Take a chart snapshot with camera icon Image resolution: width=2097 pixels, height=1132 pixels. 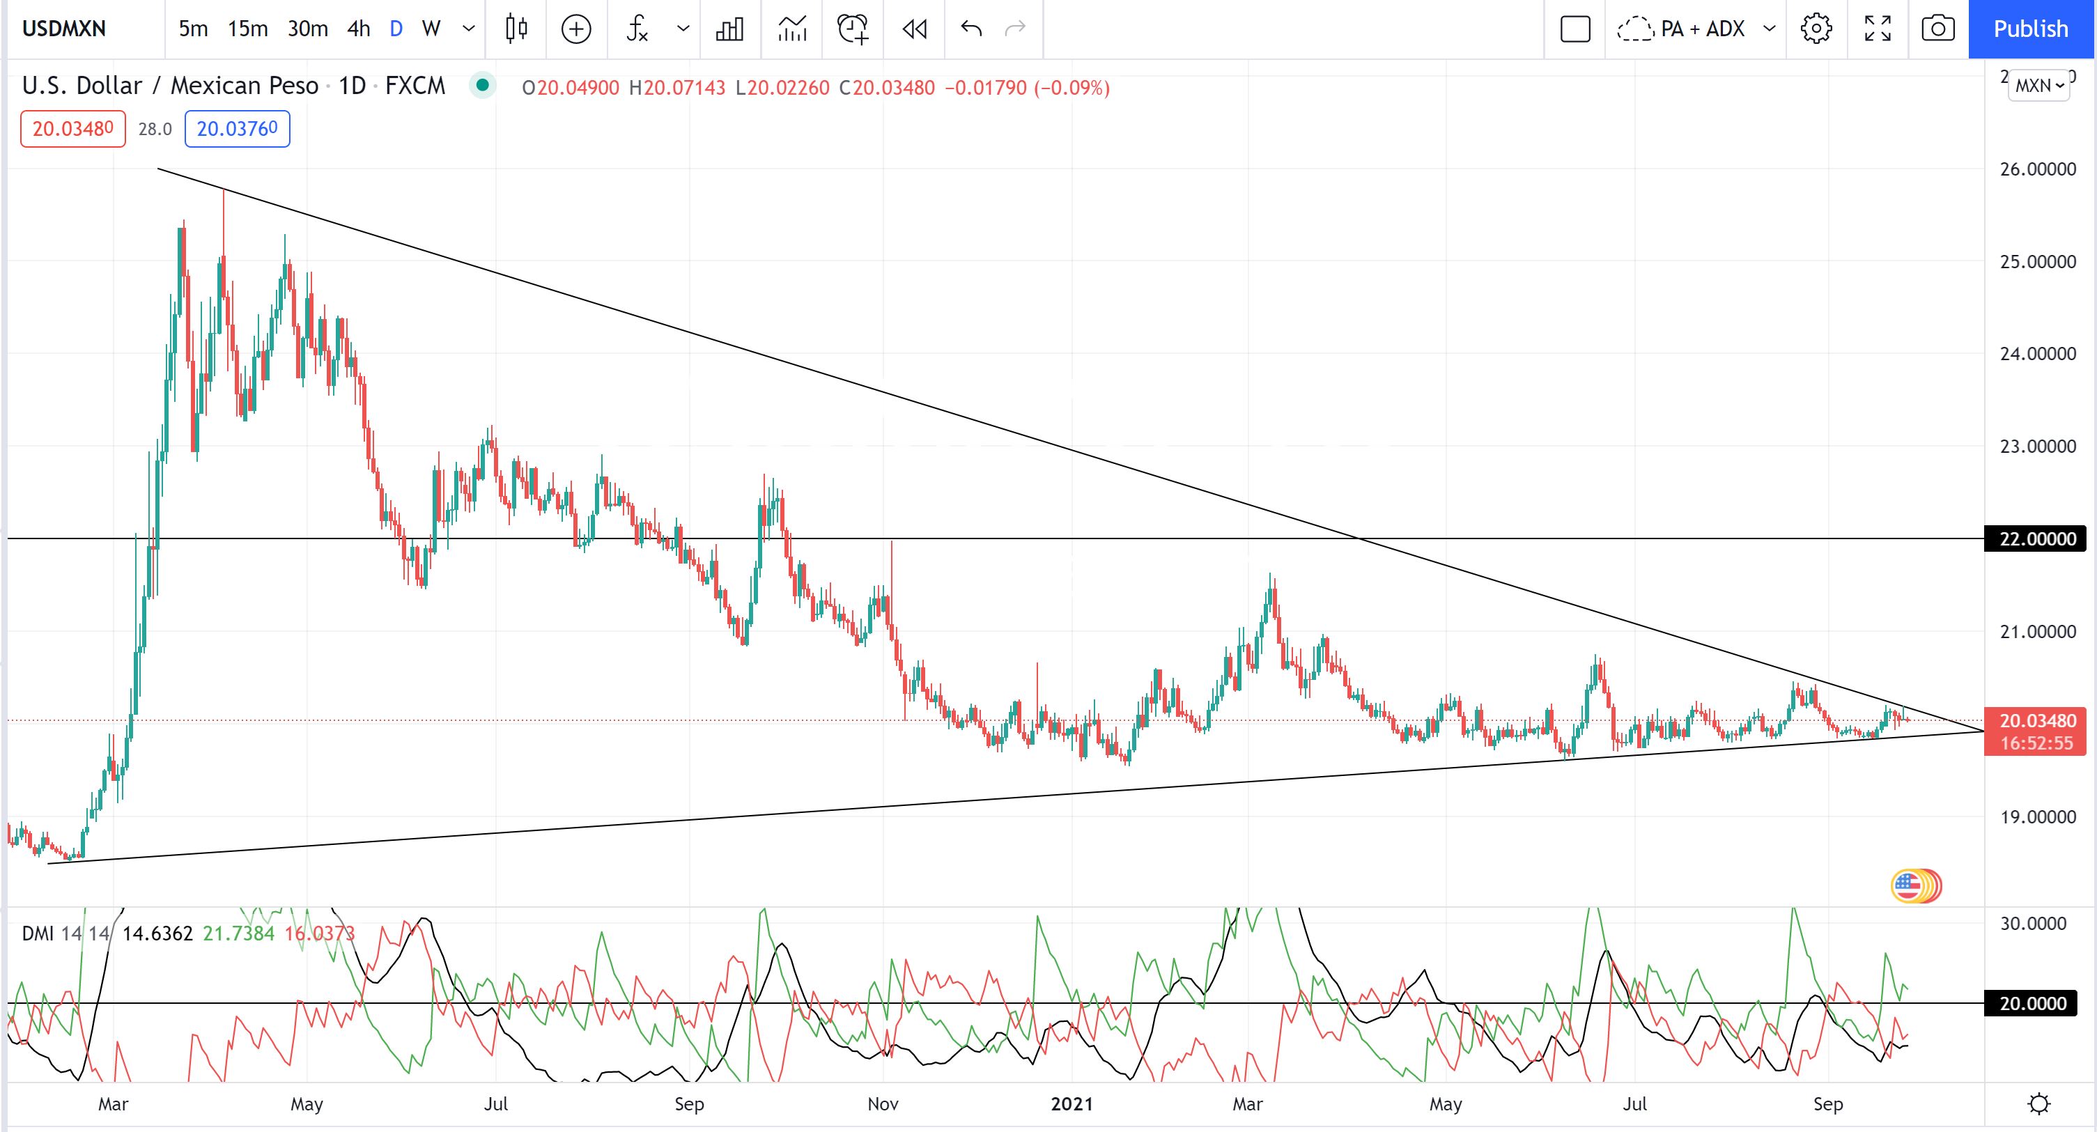tap(1938, 29)
